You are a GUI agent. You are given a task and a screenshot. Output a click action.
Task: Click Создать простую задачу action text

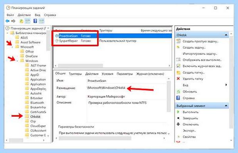click(x=200, y=42)
